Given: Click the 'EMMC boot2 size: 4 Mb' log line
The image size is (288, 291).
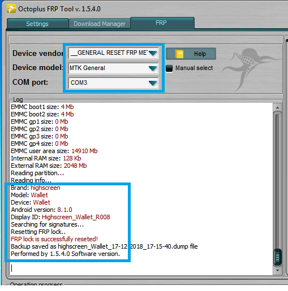Looking at the screenshot, I should point(42,114).
